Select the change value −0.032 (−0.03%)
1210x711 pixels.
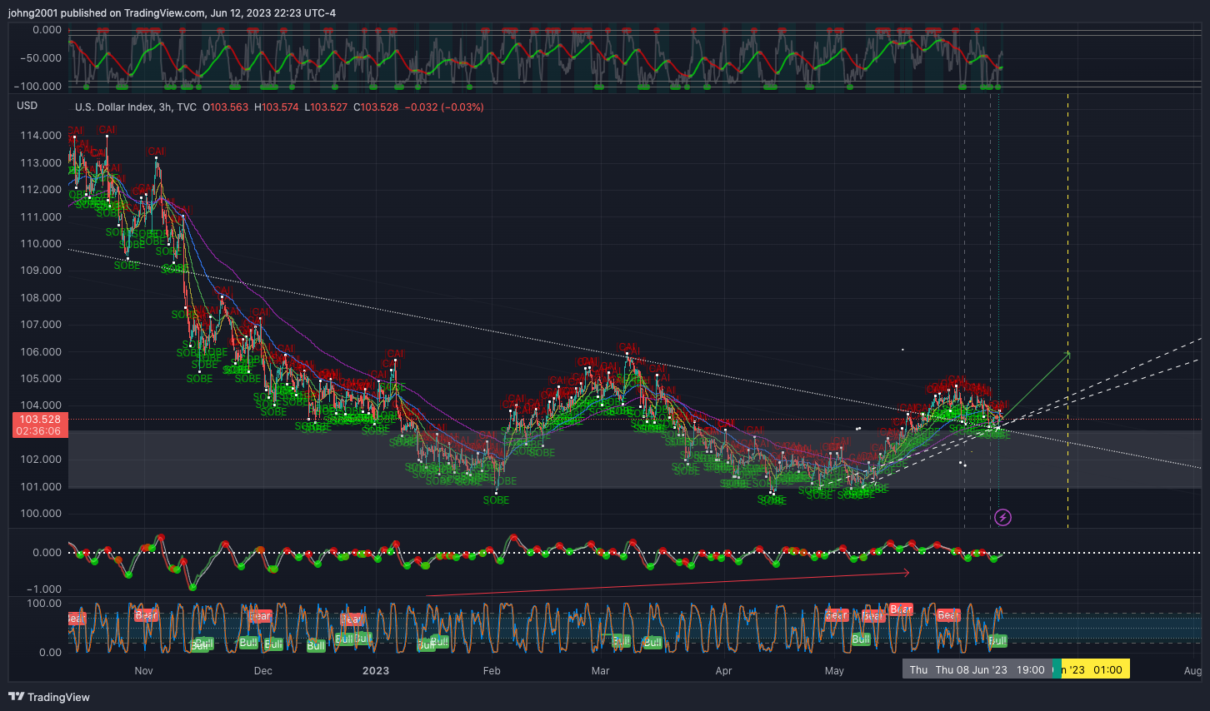tap(444, 107)
